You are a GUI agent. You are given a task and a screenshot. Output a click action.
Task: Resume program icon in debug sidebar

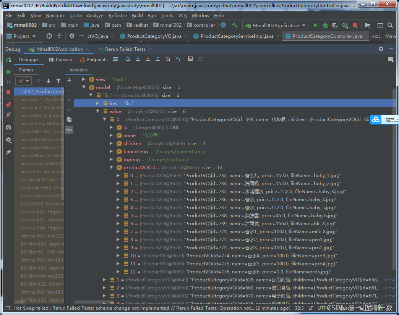click(x=8, y=72)
